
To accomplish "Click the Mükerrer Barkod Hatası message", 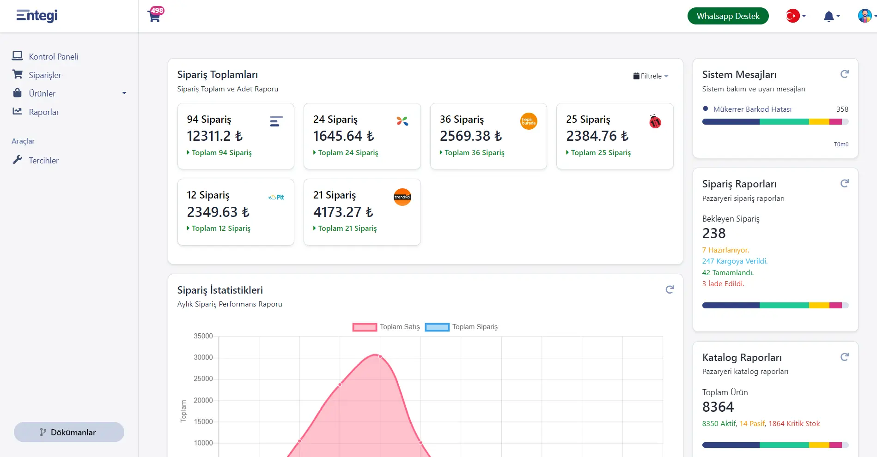I will tap(752, 109).
